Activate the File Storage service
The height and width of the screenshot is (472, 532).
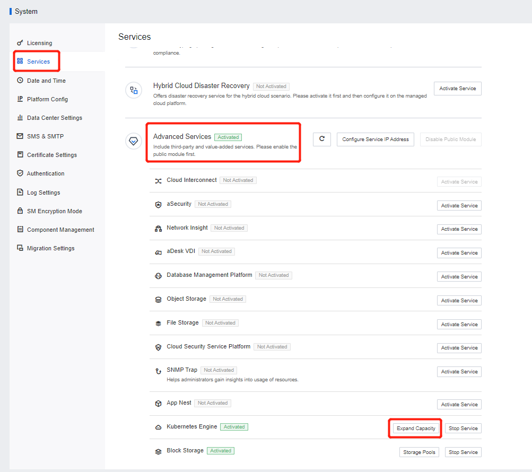(x=459, y=325)
